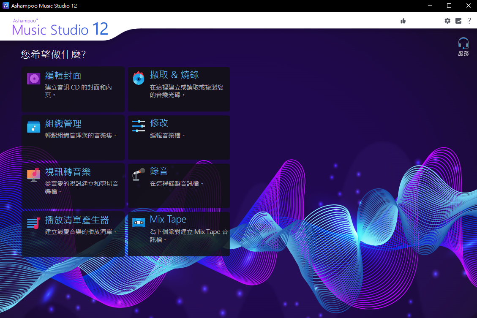Screen dimensions: 477x318
Task: Close the Ashampoo Music Studio window
Action: (469, 5)
